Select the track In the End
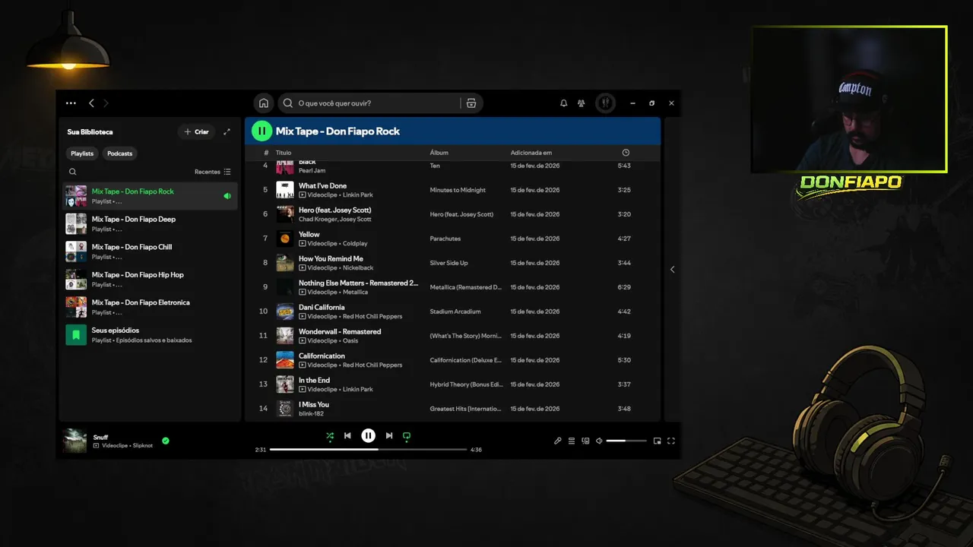The image size is (973, 547). pos(314,380)
